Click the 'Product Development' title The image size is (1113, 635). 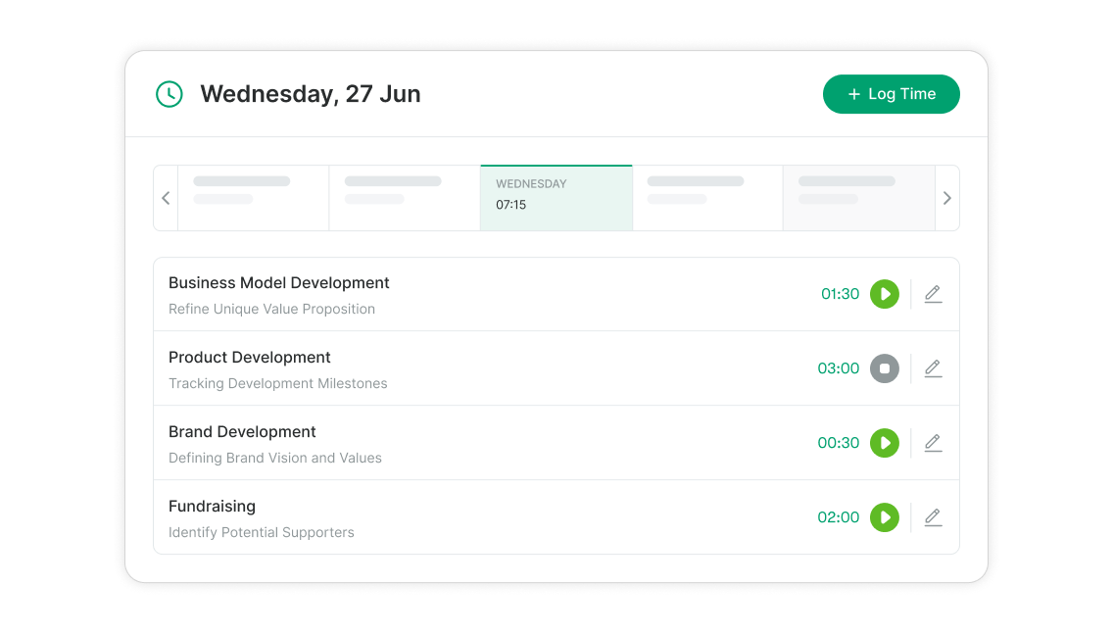coord(249,358)
